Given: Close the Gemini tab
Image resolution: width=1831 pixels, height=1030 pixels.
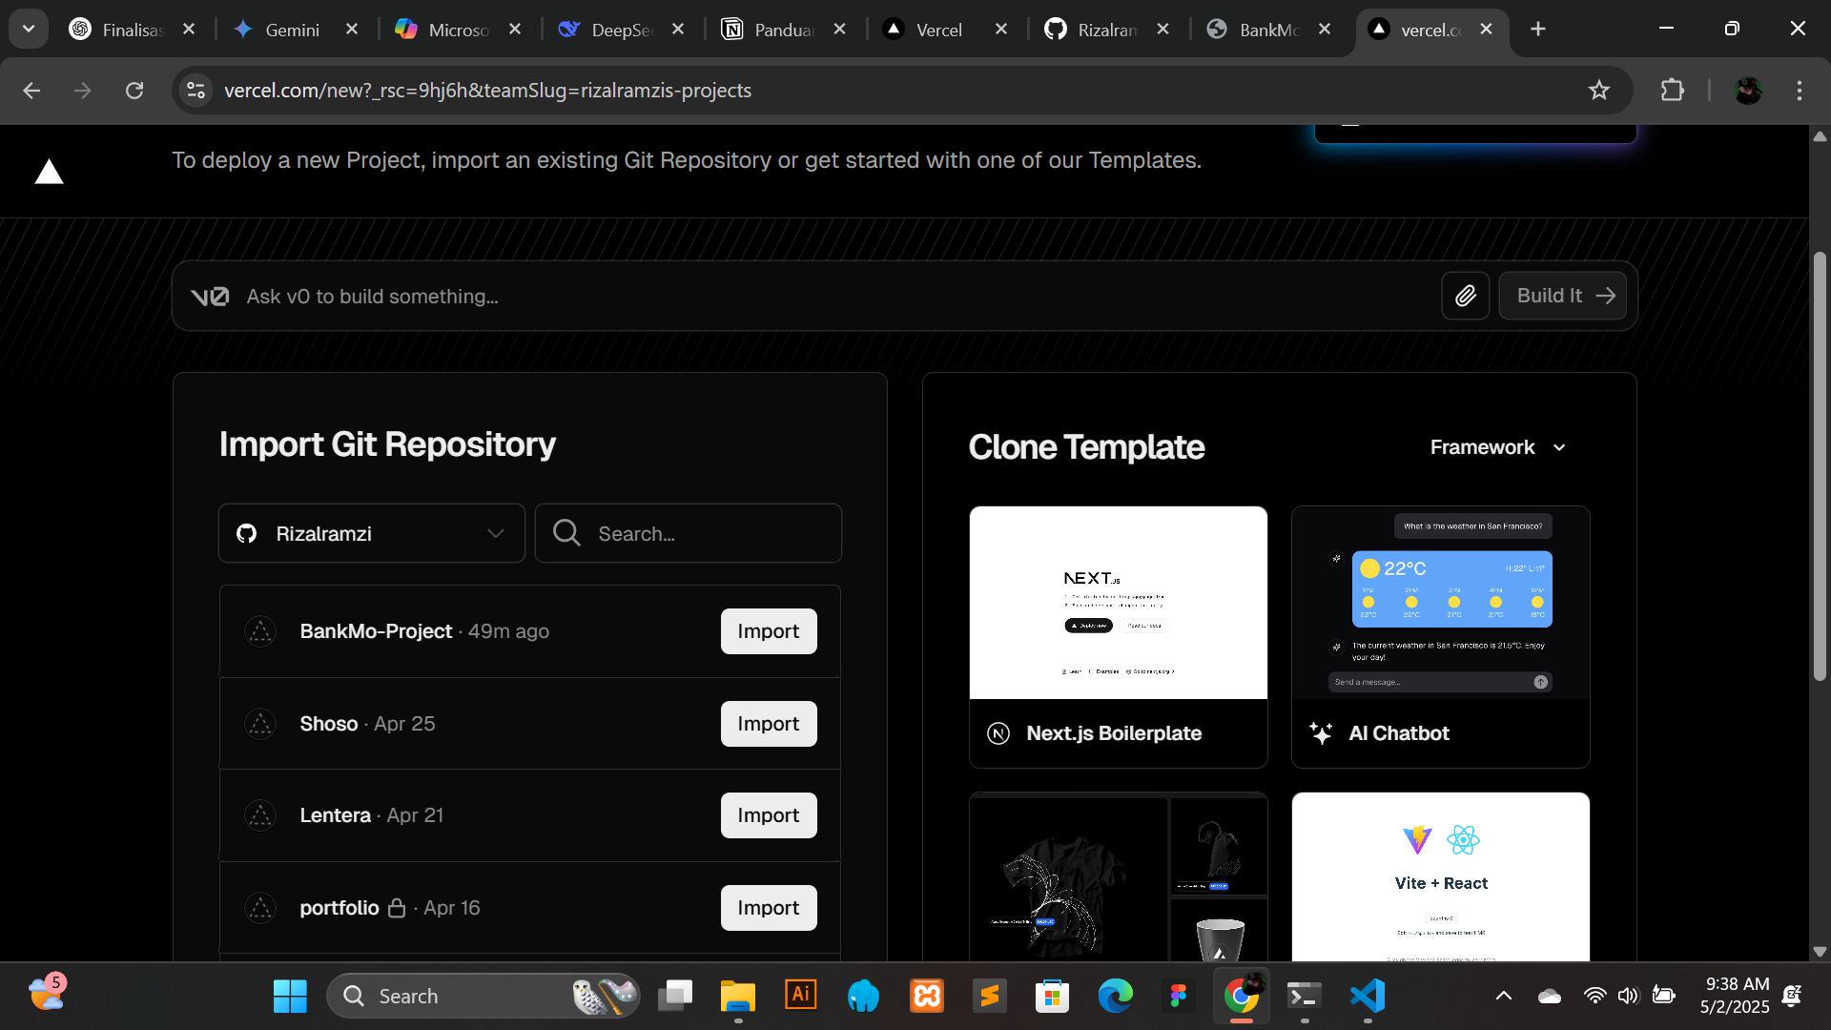Looking at the screenshot, I should (x=352, y=30).
